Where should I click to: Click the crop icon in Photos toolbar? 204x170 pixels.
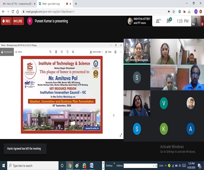click(73, 52)
